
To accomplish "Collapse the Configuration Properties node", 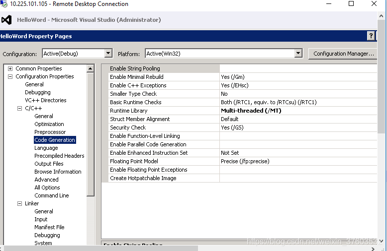I will coord(10,76).
